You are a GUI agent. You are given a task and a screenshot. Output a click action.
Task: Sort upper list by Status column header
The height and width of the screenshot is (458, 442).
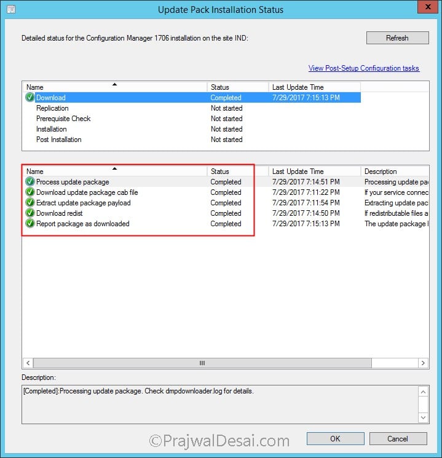(x=238, y=87)
